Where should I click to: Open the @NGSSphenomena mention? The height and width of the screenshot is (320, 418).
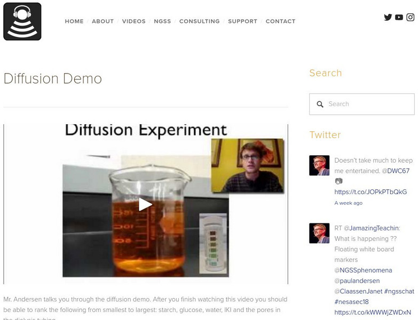[x=363, y=270]
